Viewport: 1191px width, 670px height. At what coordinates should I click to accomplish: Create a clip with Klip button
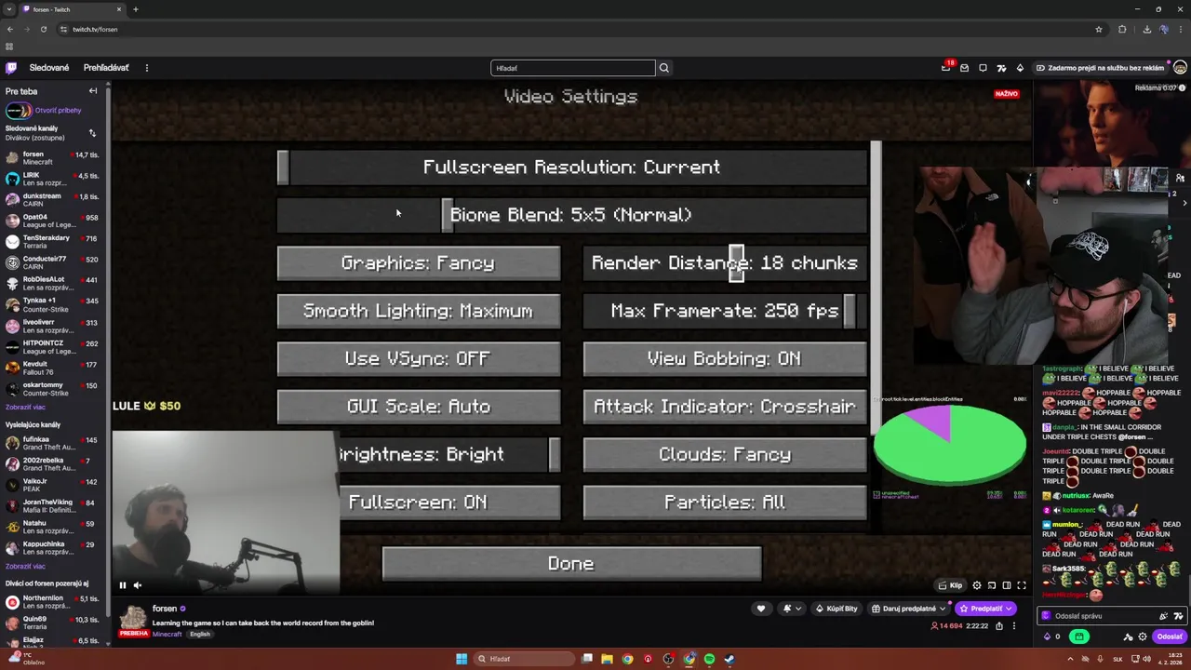coord(950,585)
